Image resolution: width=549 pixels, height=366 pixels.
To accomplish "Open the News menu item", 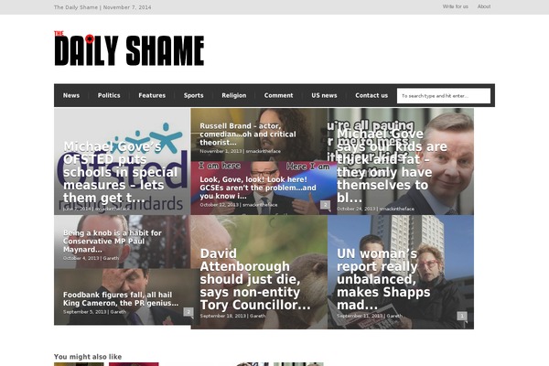I will tap(71, 95).
